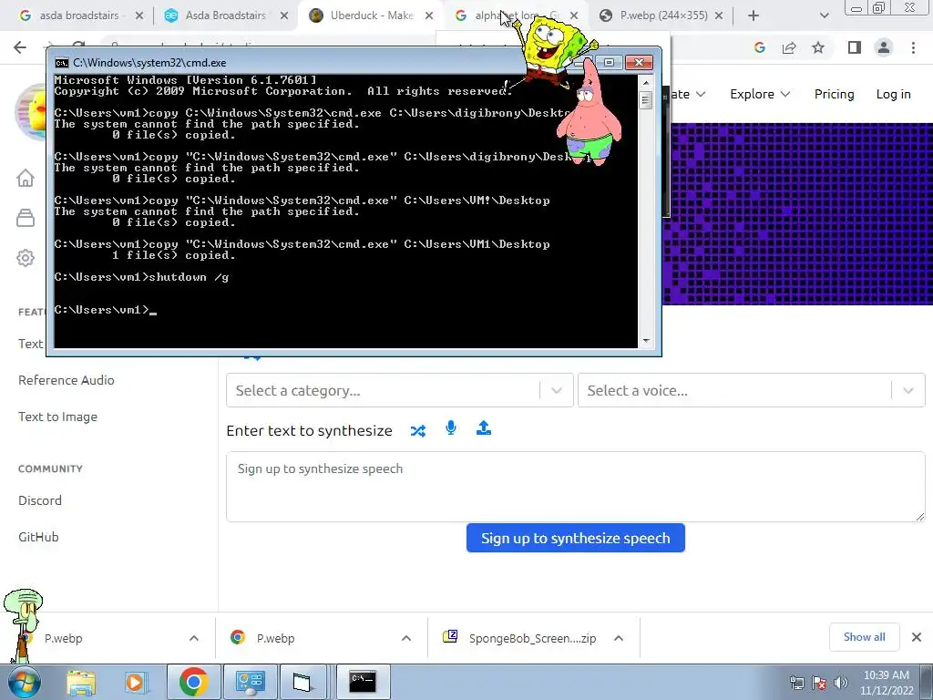The image size is (933, 700).
Task: Open Select a voice dropdown
Action: (x=751, y=390)
